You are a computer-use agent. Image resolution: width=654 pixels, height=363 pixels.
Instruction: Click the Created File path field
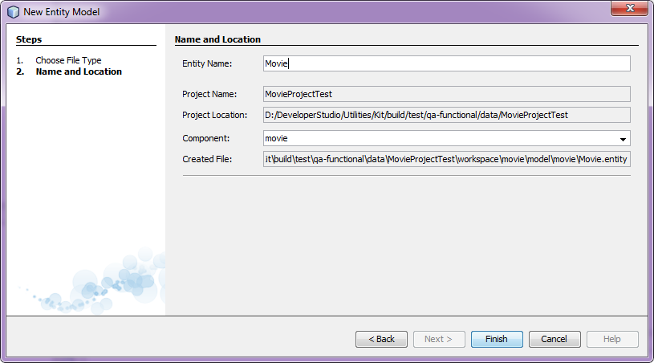(x=447, y=159)
